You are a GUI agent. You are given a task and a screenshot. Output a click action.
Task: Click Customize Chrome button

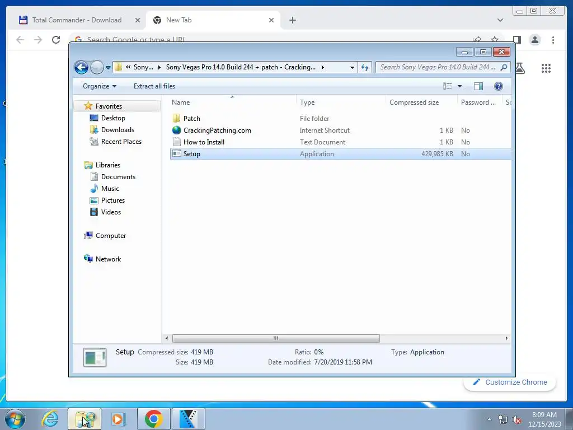click(510, 382)
